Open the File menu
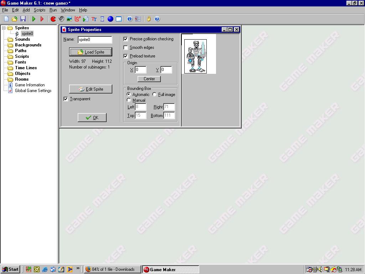365x274 pixels. [5, 10]
